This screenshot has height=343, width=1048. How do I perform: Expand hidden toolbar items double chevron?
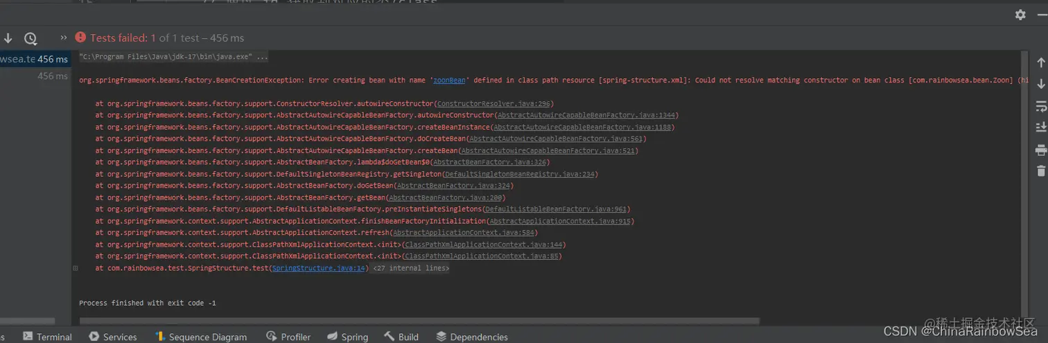click(x=64, y=37)
